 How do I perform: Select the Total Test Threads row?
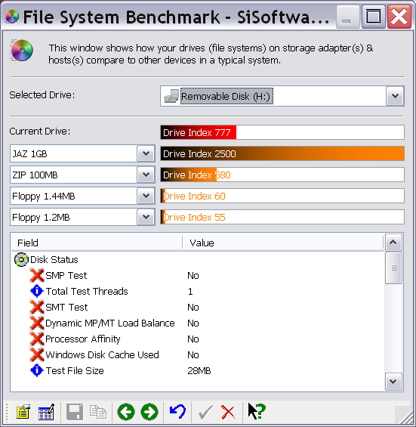coord(198,291)
